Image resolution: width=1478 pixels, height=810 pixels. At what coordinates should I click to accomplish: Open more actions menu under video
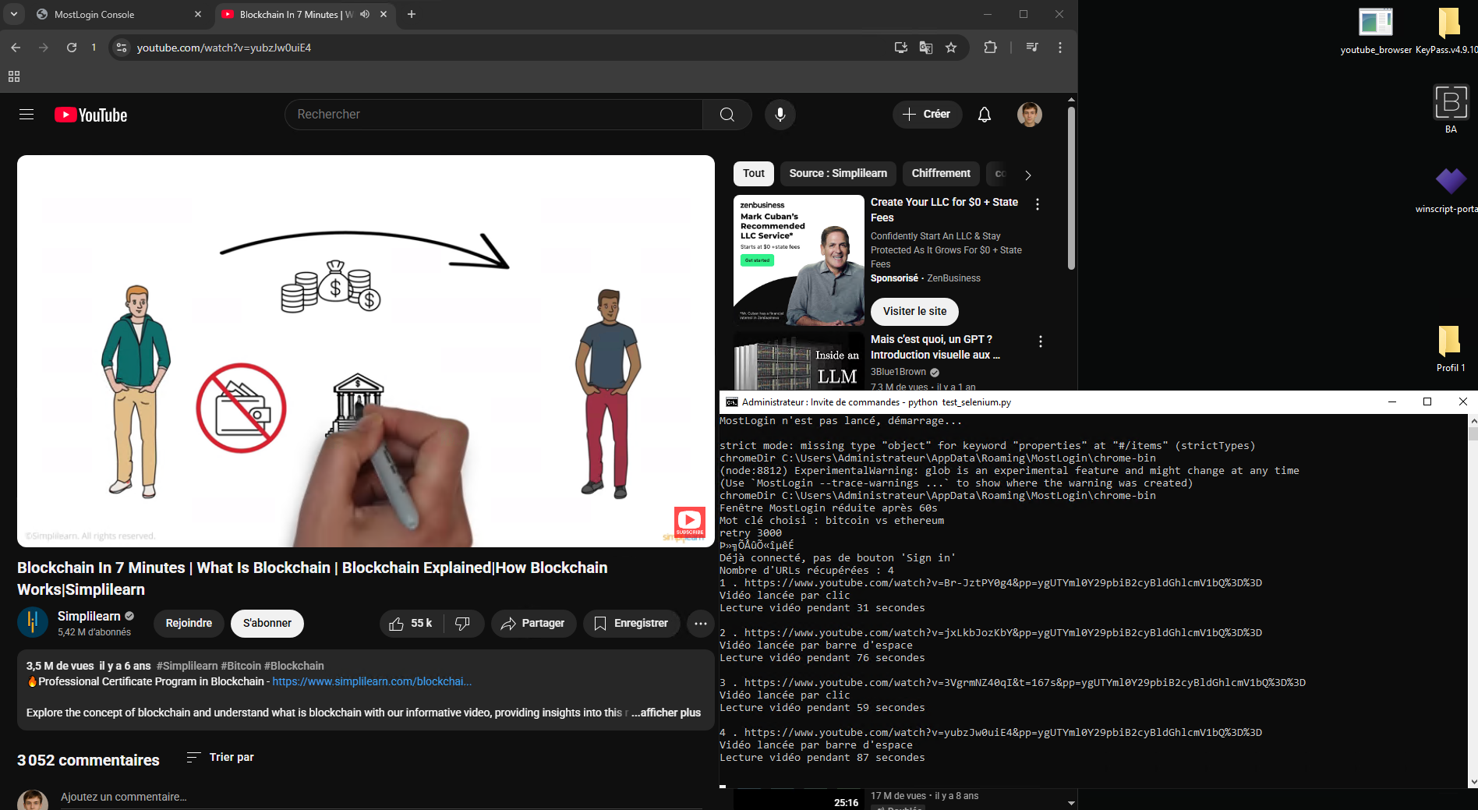click(701, 624)
